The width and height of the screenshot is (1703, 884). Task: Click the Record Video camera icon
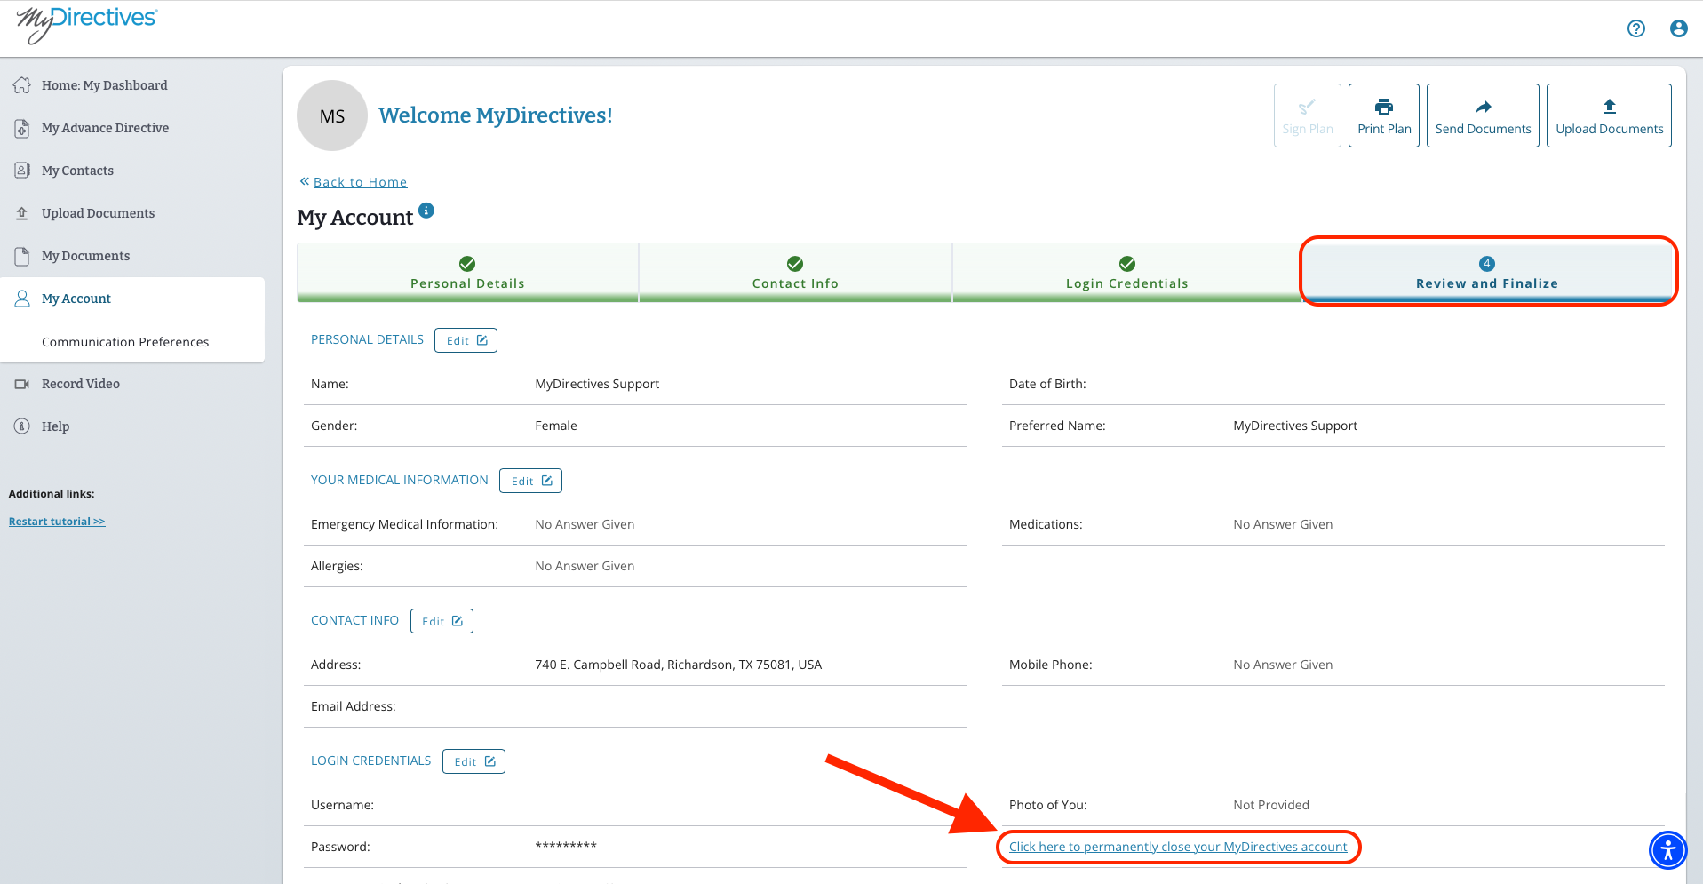click(22, 384)
